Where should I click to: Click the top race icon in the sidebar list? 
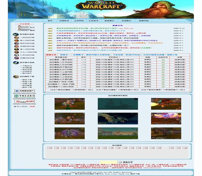tap(17, 37)
